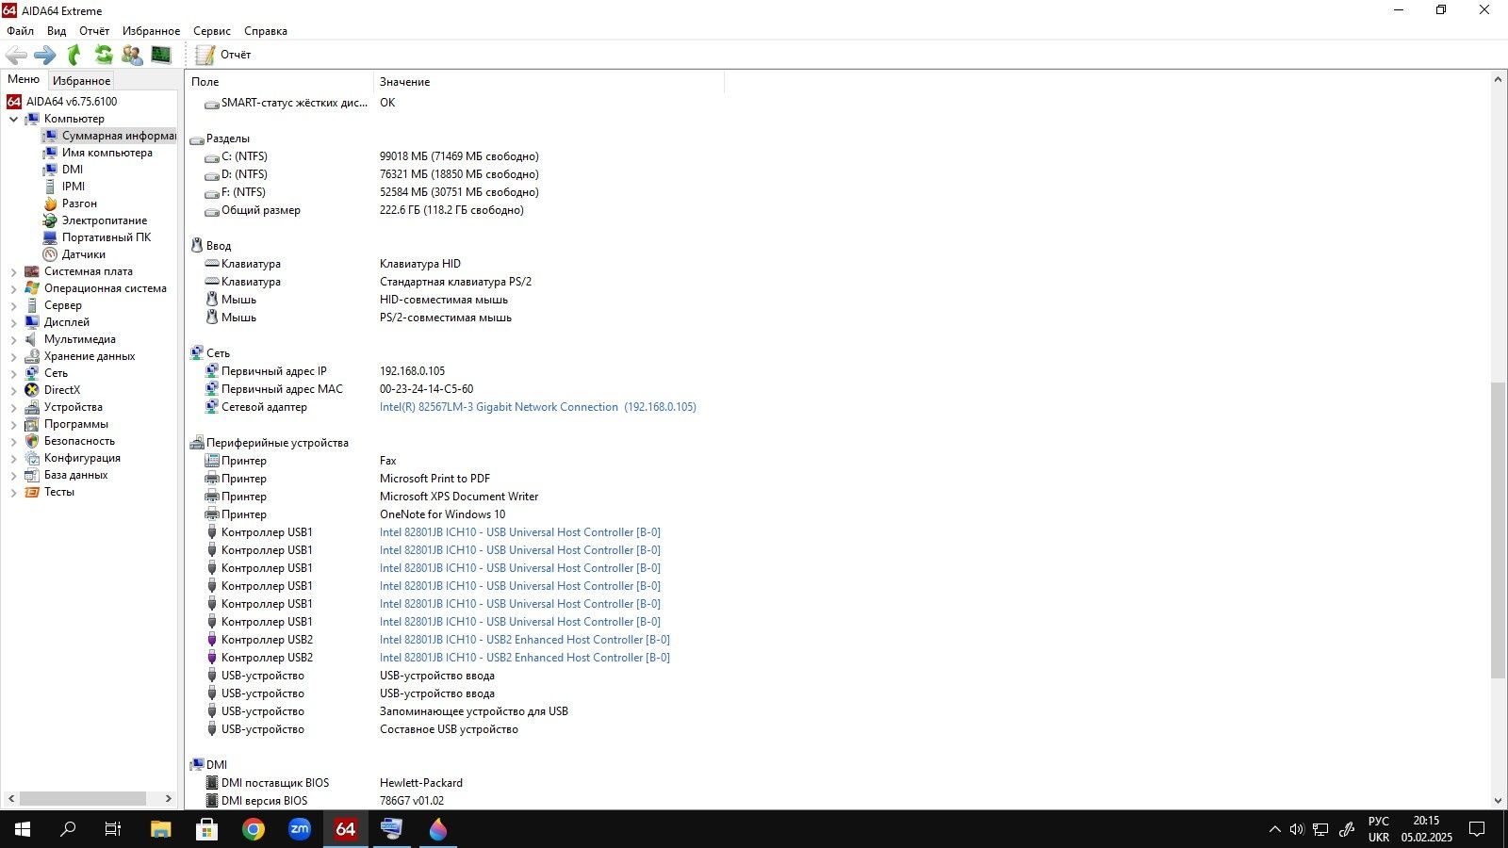Expand the Операционная система node

coord(13,288)
